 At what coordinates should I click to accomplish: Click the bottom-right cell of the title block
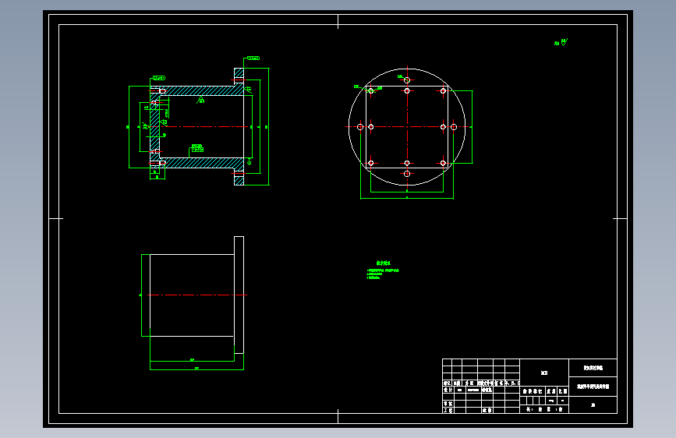[x=593, y=404]
